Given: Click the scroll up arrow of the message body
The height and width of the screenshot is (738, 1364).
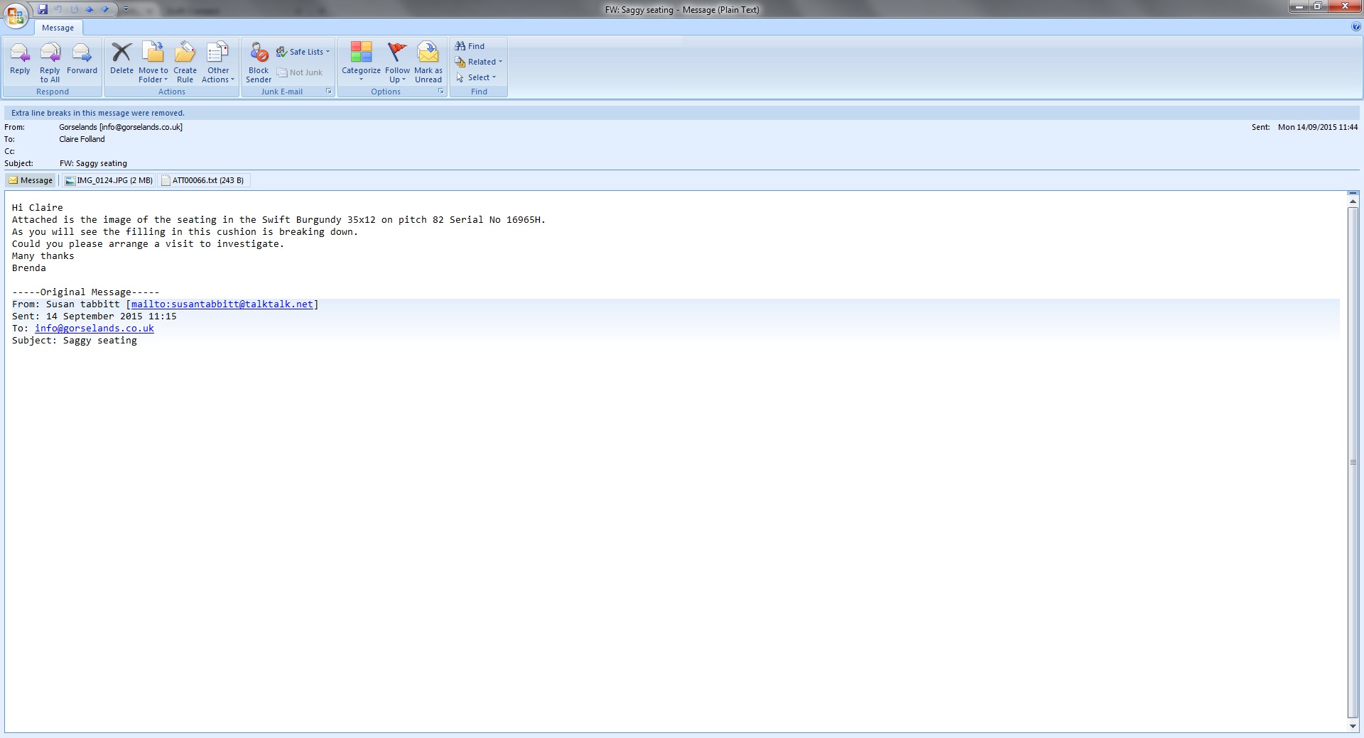Looking at the screenshot, I should [x=1353, y=202].
